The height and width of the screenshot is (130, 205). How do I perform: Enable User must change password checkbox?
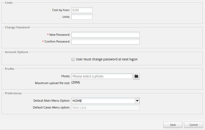point(73,60)
